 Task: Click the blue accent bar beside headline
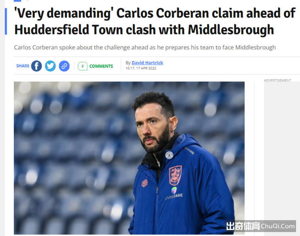(6, 21)
